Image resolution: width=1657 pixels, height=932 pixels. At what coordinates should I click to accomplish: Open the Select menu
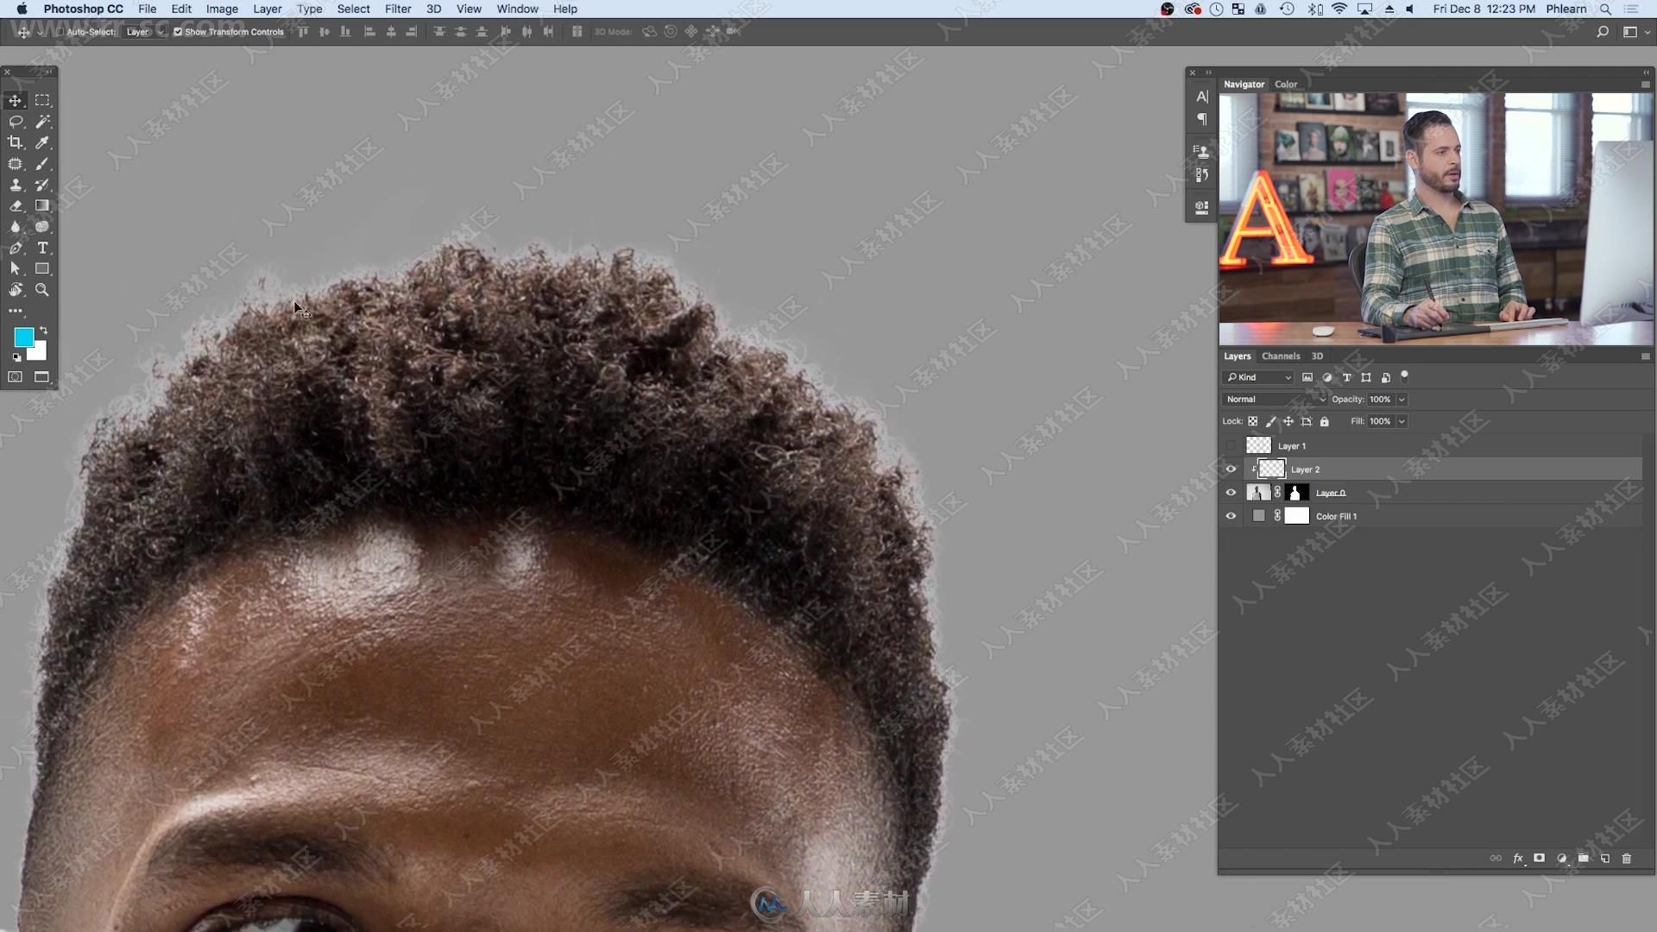click(x=353, y=9)
